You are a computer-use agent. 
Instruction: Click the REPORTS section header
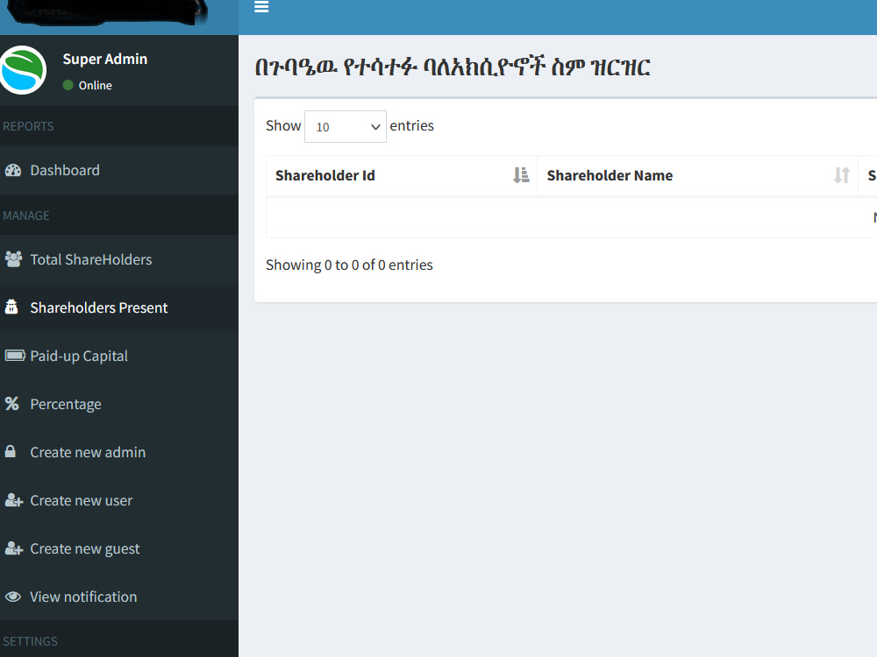coord(29,126)
